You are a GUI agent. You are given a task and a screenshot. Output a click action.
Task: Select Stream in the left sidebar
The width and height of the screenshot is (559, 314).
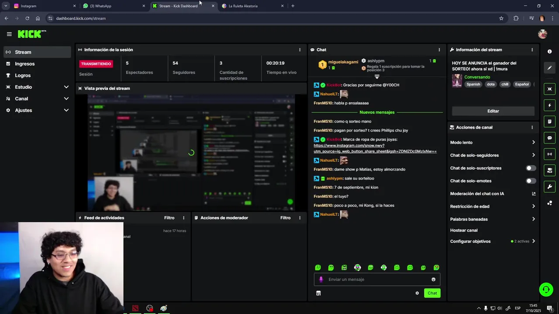coord(37,52)
